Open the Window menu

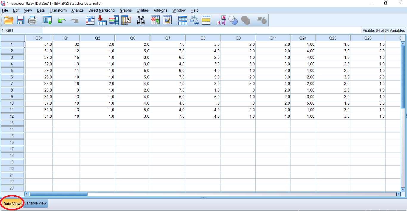(x=179, y=10)
